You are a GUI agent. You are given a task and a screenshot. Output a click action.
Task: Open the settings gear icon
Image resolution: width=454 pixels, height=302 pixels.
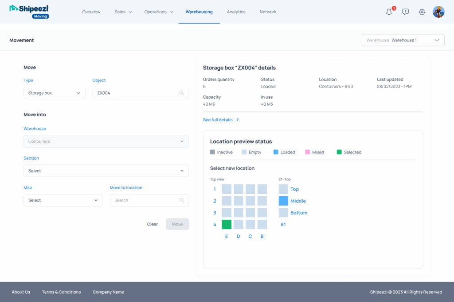[422, 12]
